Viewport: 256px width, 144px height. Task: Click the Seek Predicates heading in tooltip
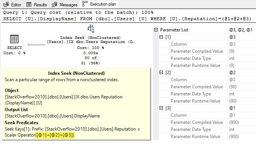(x=21, y=123)
